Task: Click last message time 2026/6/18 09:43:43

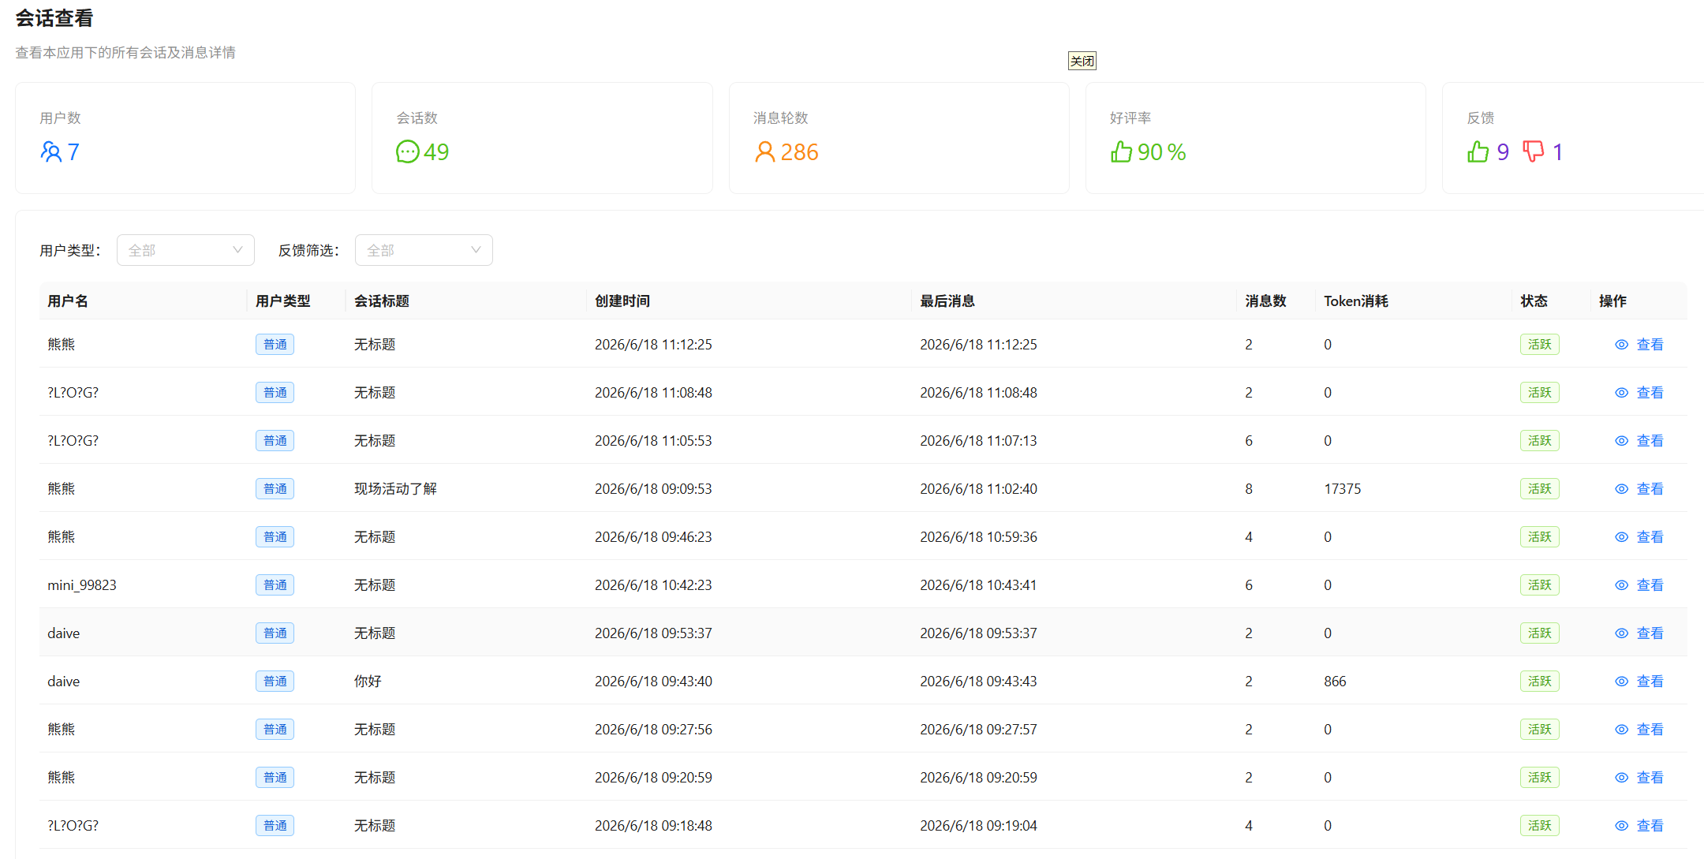Action: [978, 682]
